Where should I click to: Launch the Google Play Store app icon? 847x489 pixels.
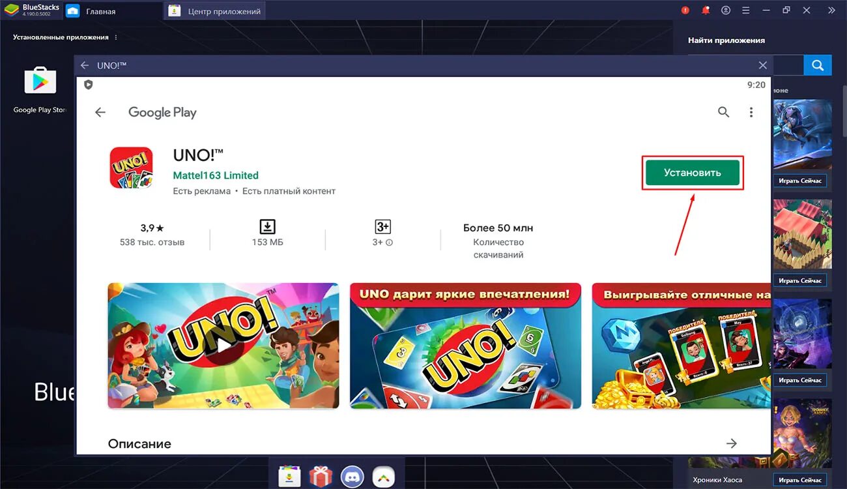(x=40, y=80)
